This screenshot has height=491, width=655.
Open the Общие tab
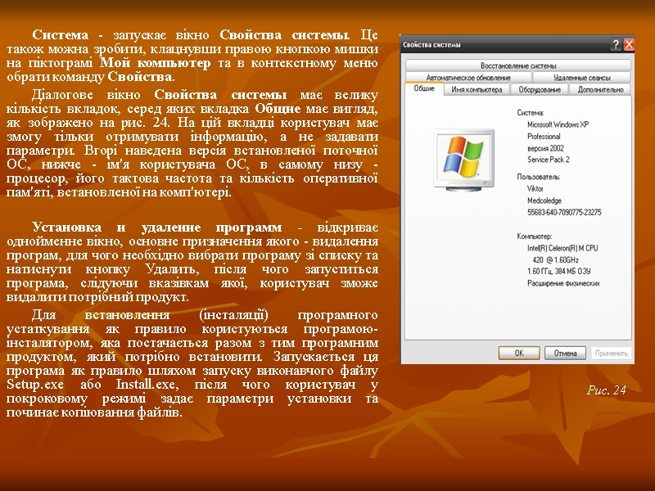click(424, 88)
